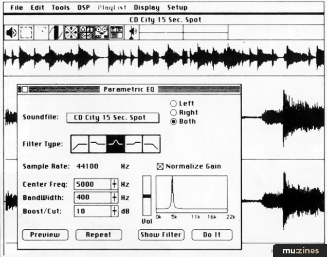Click the markers tool icon with four symbols
This screenshot has height=257, width=327.
86,32
